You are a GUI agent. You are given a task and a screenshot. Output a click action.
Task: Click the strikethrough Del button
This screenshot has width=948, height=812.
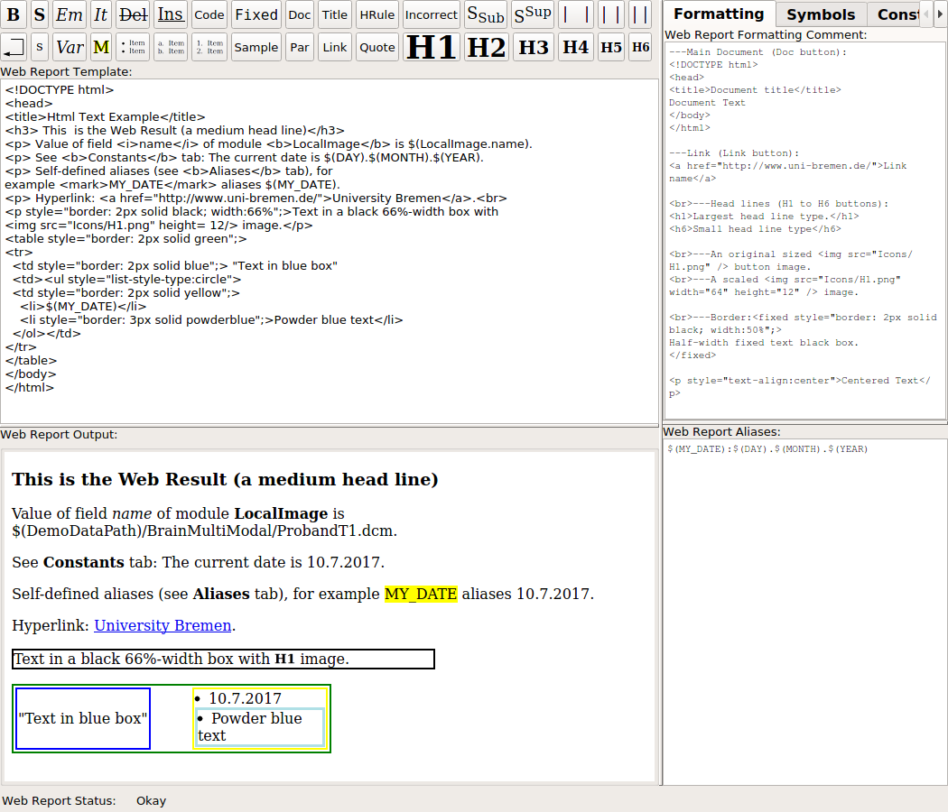[133, 14]
